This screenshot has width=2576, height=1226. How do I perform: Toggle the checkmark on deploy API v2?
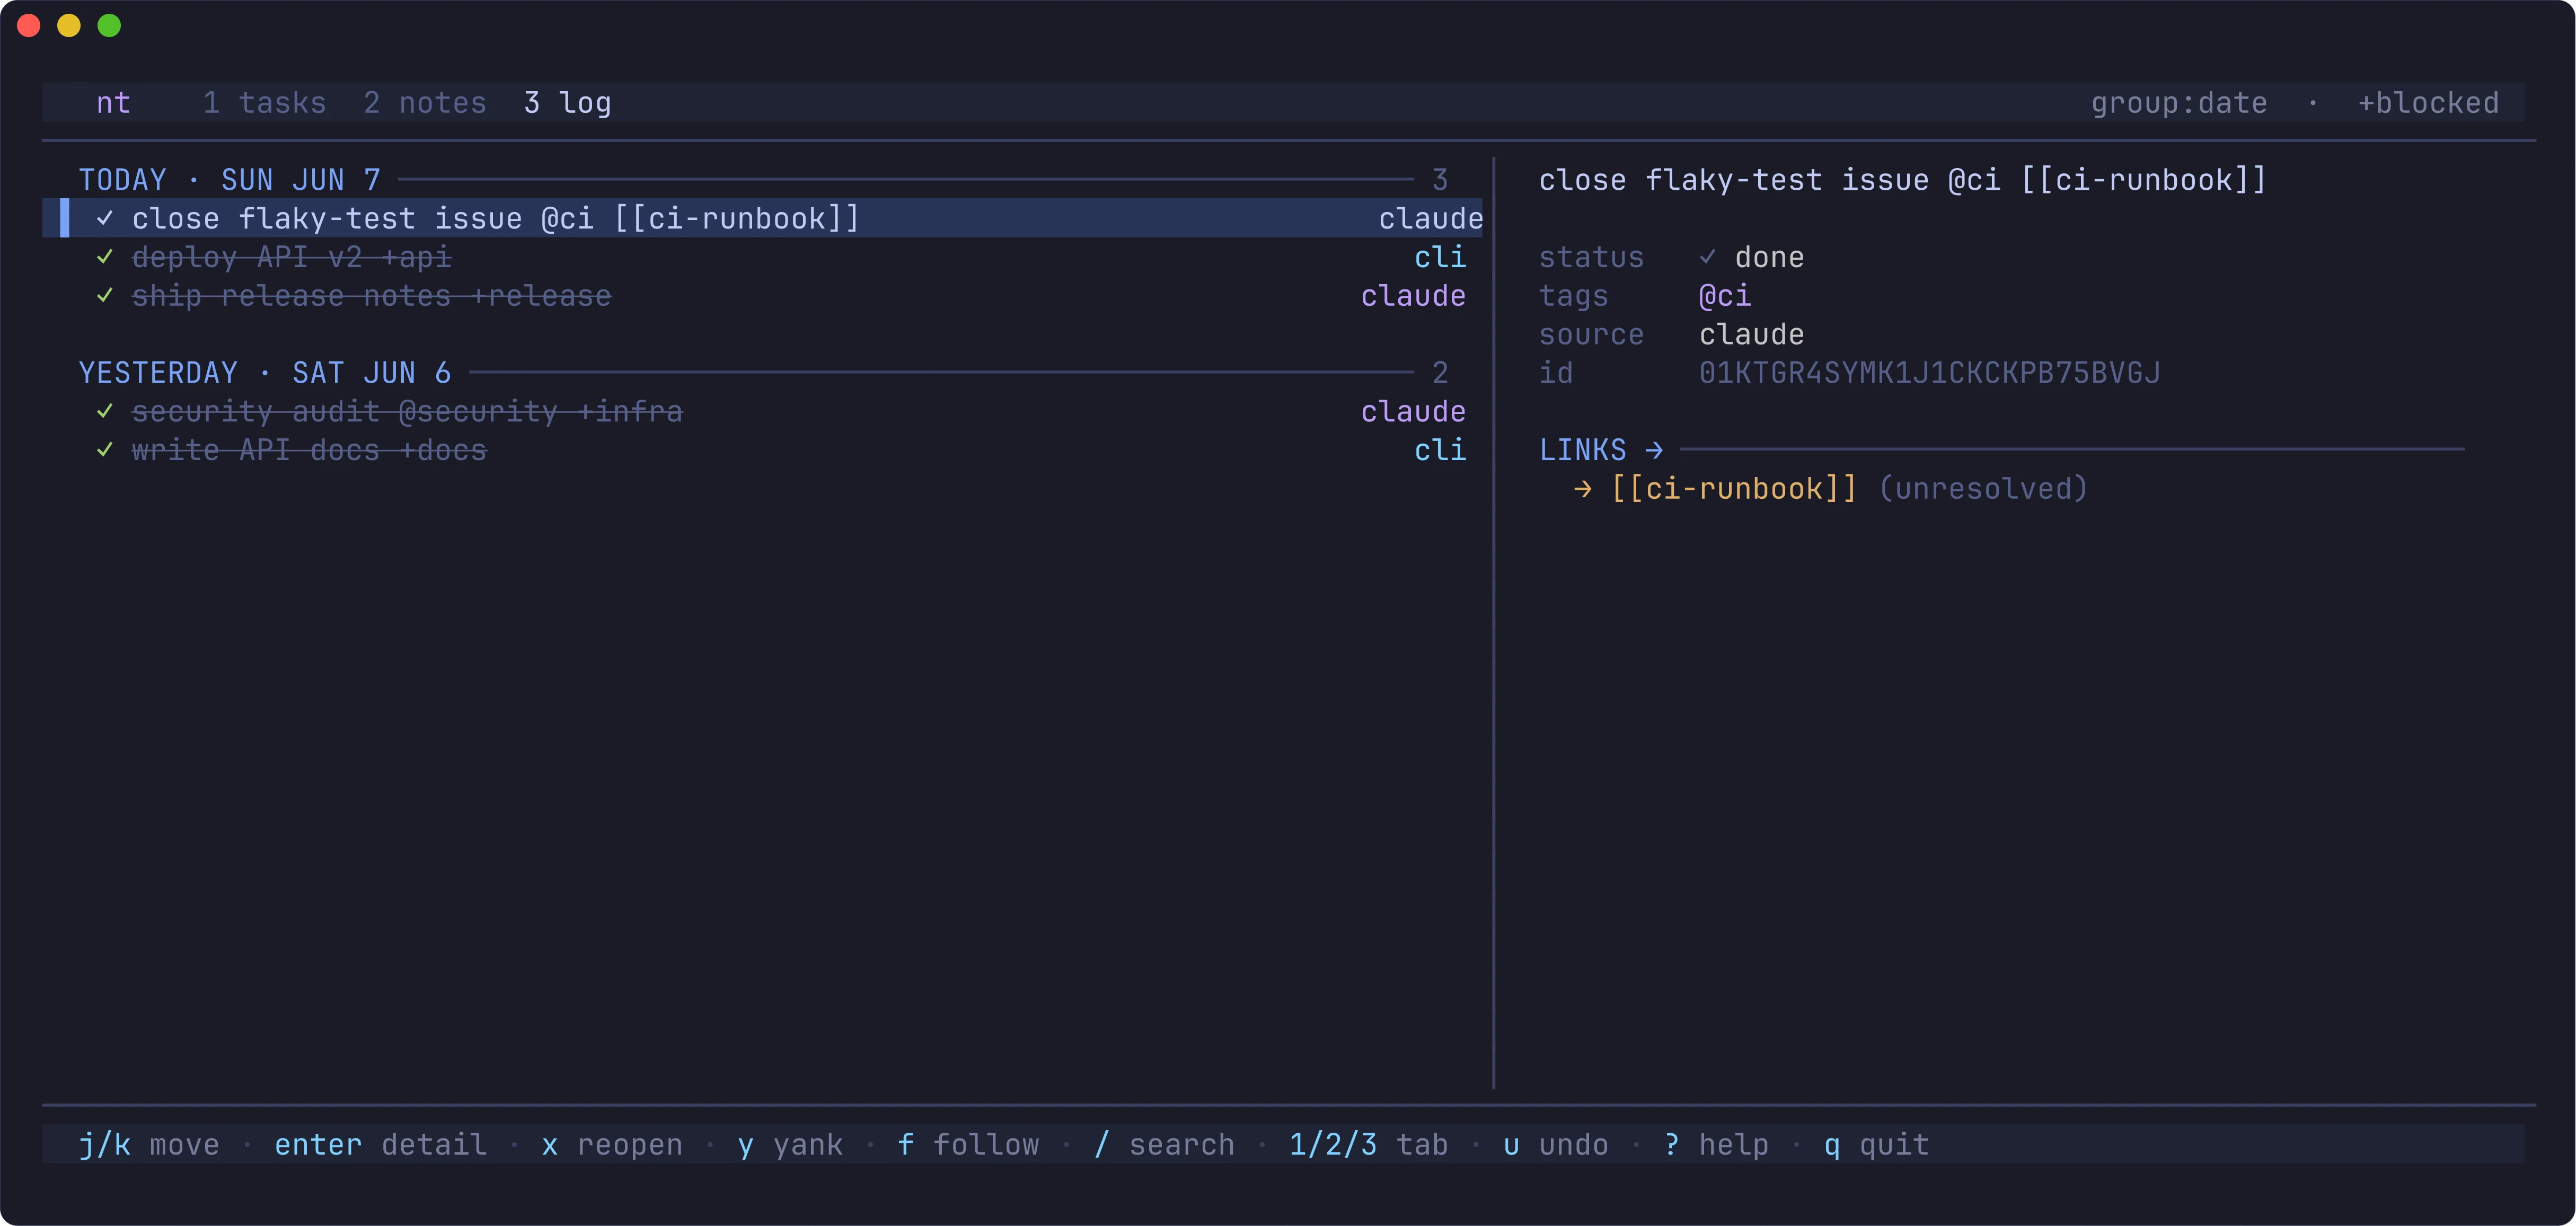point(104,257)
